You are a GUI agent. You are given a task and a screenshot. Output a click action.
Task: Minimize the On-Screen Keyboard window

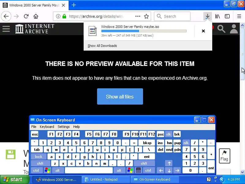197,120
